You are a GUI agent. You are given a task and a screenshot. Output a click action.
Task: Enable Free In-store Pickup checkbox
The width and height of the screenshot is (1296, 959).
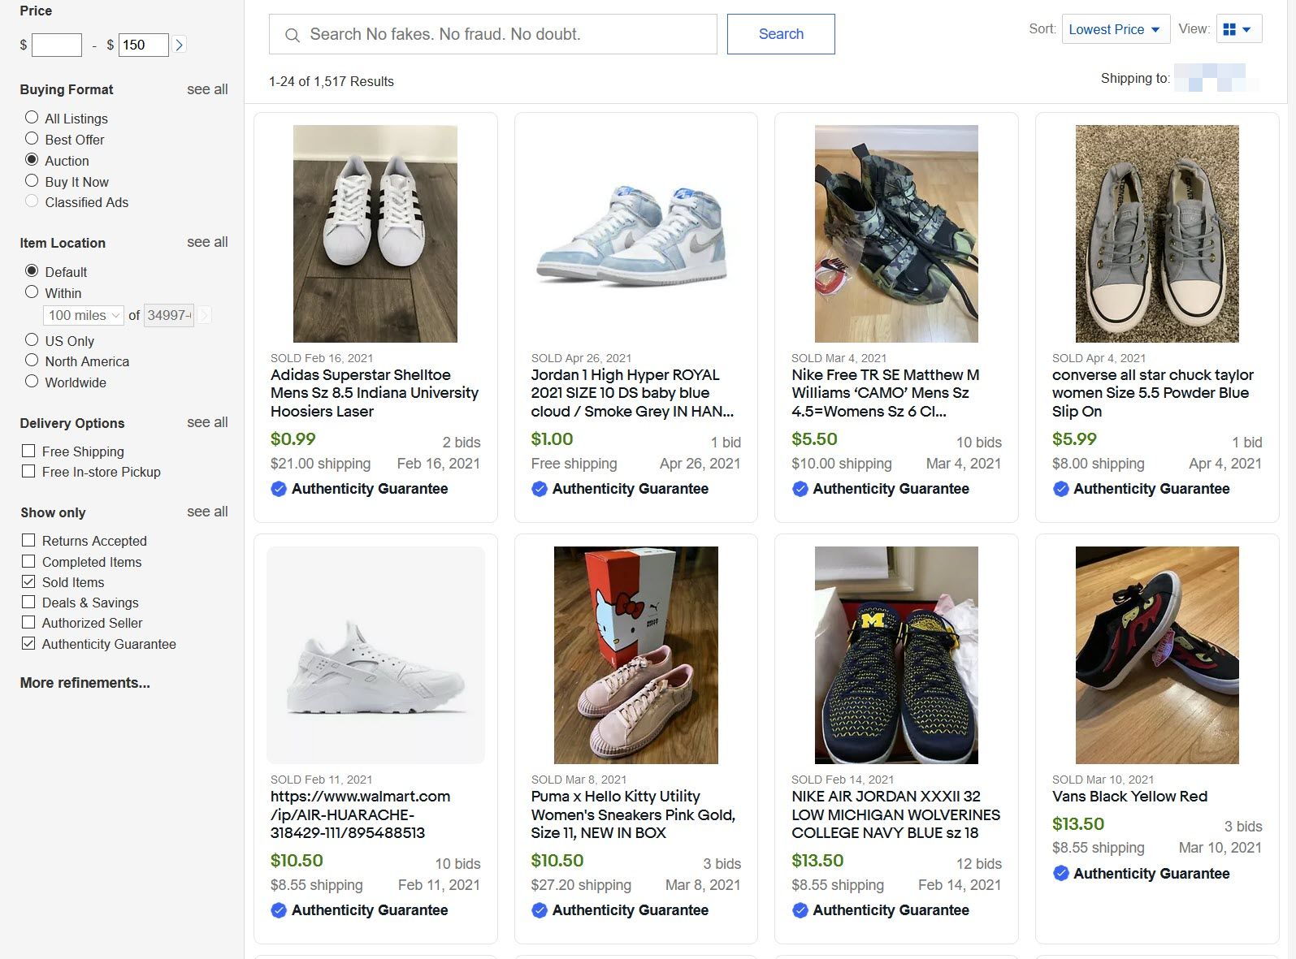point(28,471)
